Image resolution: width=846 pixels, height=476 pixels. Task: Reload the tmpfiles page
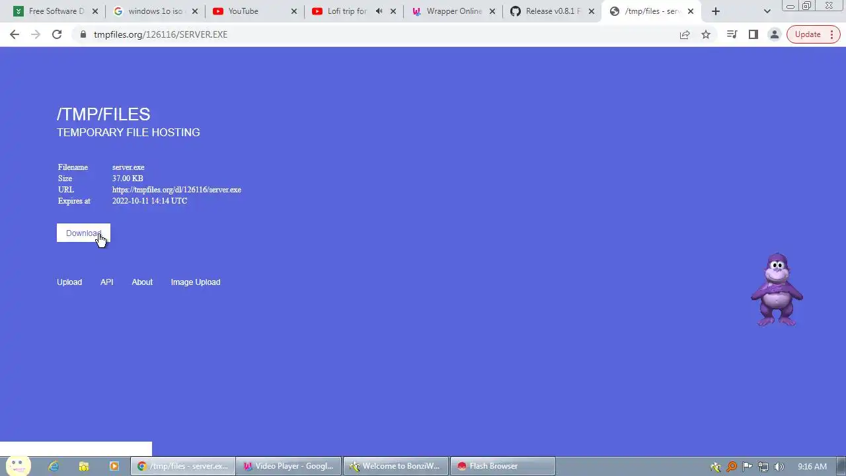(57, 34)
